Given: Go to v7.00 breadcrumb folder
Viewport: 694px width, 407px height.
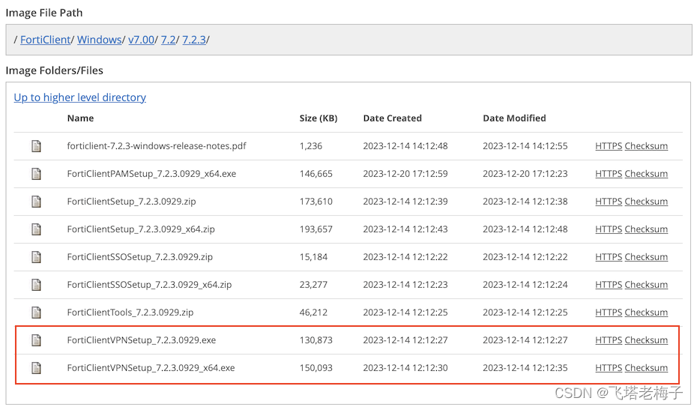Looking at the screenshot, I should 141,40.
